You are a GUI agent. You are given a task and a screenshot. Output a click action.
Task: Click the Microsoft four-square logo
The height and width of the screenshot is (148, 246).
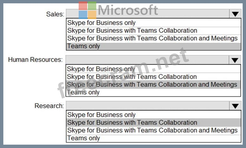tap(87, 10)
